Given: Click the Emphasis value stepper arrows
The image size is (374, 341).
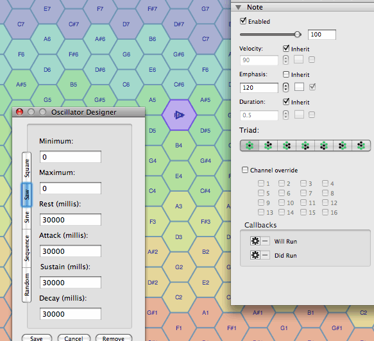Looking at the screenshot, I should 285,87.
